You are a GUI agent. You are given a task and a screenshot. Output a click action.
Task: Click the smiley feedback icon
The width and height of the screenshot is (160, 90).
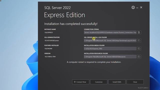tap(133, 7)
